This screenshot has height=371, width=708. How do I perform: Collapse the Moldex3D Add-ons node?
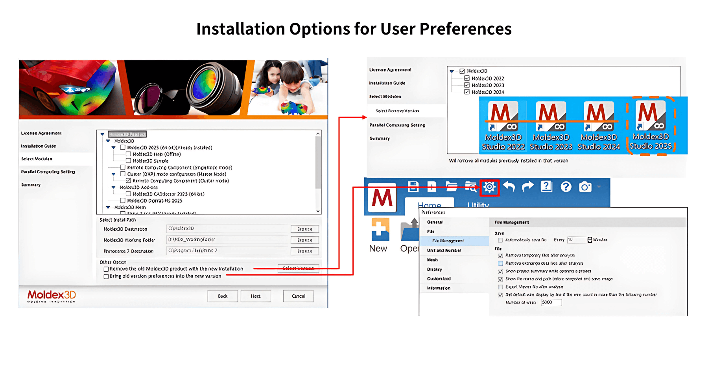coord(114,187)
